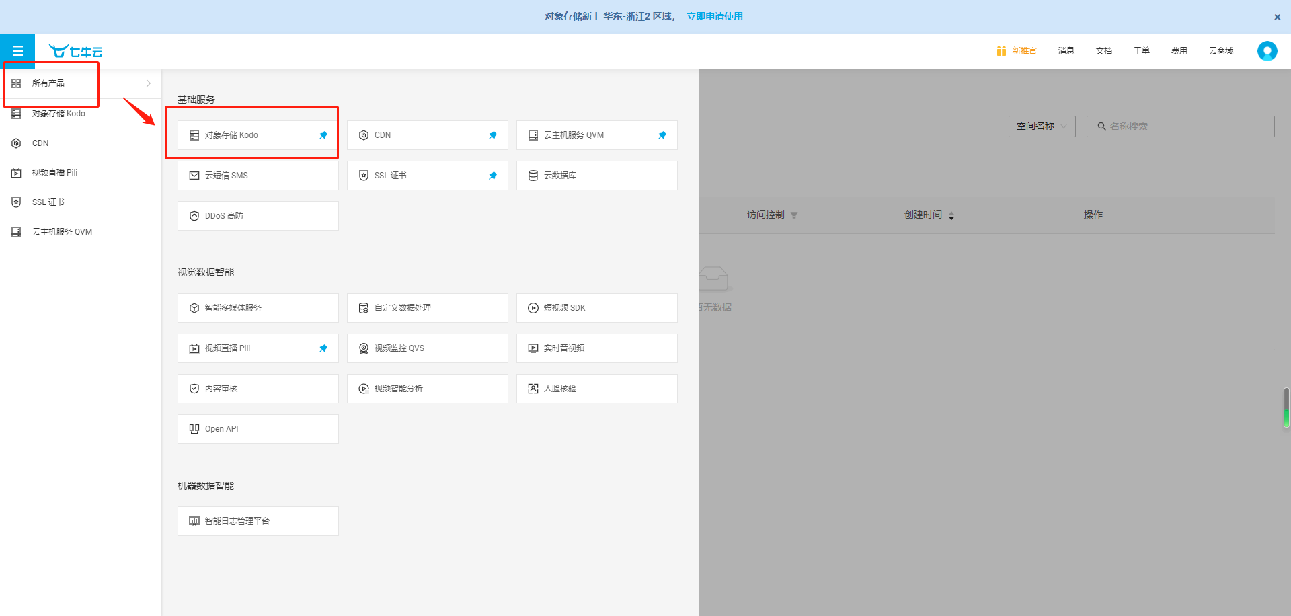Click the sidebar SSL 证书 shield icon
The width and height of the screenshot is (1291, 616).
point(16,202)
